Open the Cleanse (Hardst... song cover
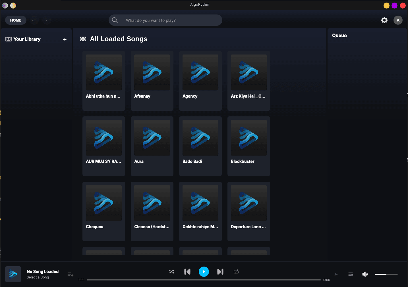Screen dimensions: 408x287 (x=152, y=203)
